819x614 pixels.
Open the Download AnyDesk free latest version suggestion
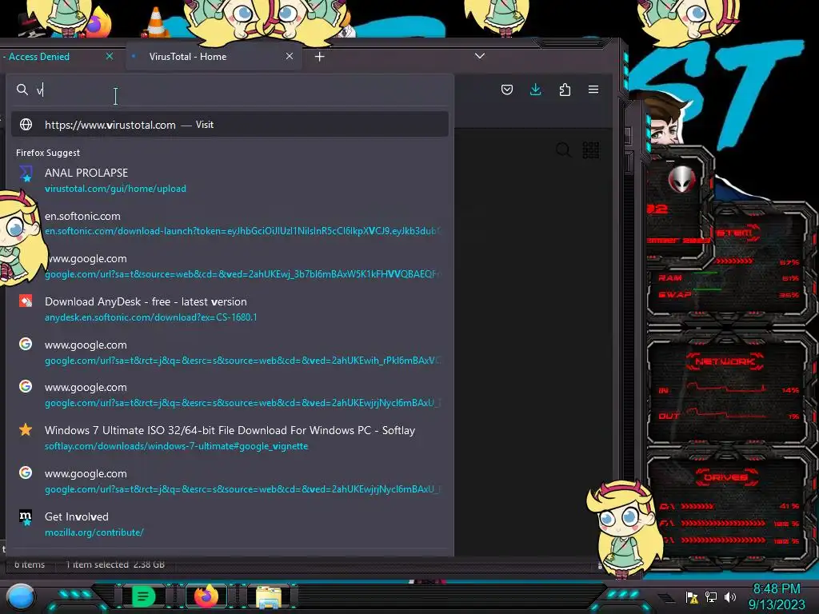230,309
